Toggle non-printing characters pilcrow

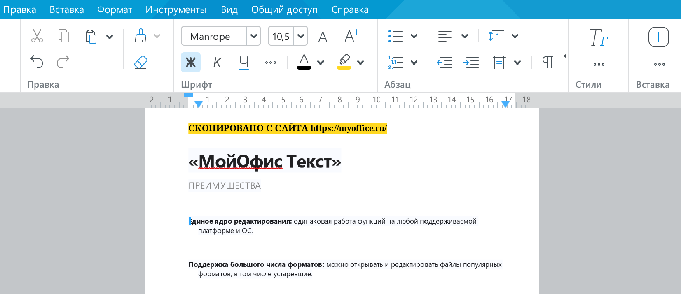[548, 63]
